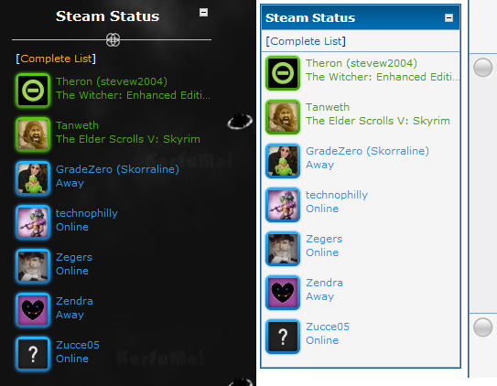
Task: Open blue Complete List link in light panel
Action: (x=306, y=41)
